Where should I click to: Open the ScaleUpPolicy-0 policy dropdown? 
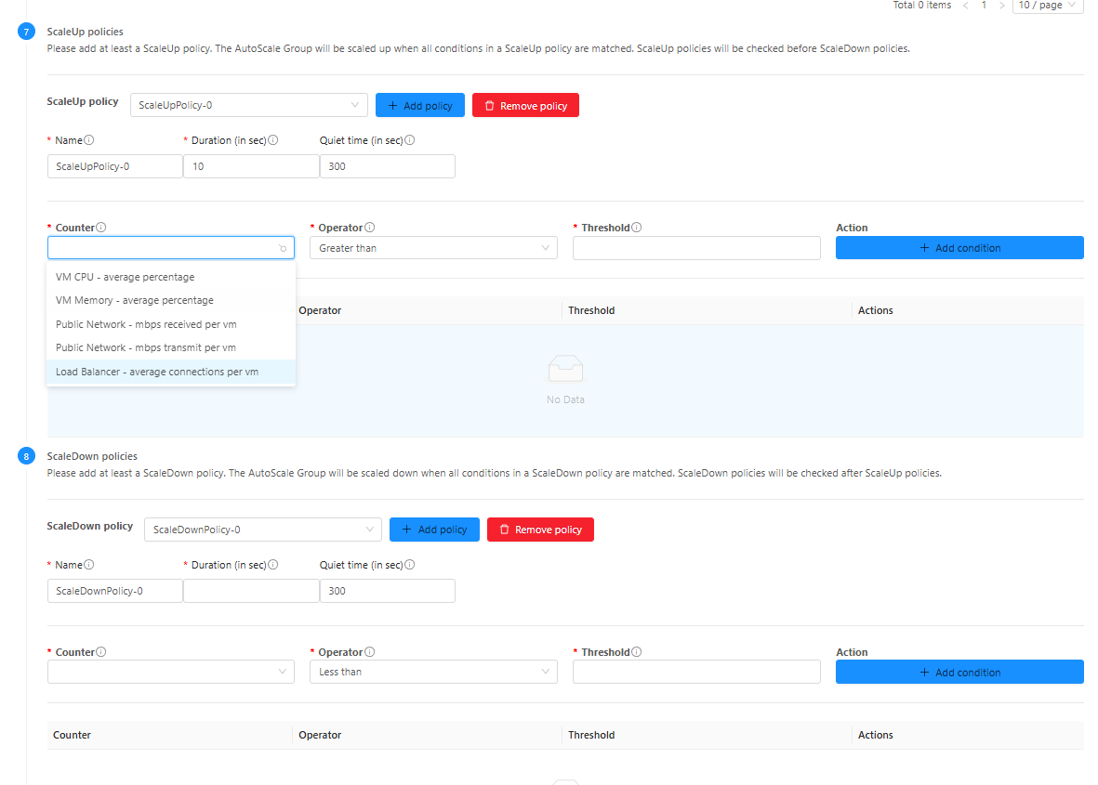coord(248,105)
